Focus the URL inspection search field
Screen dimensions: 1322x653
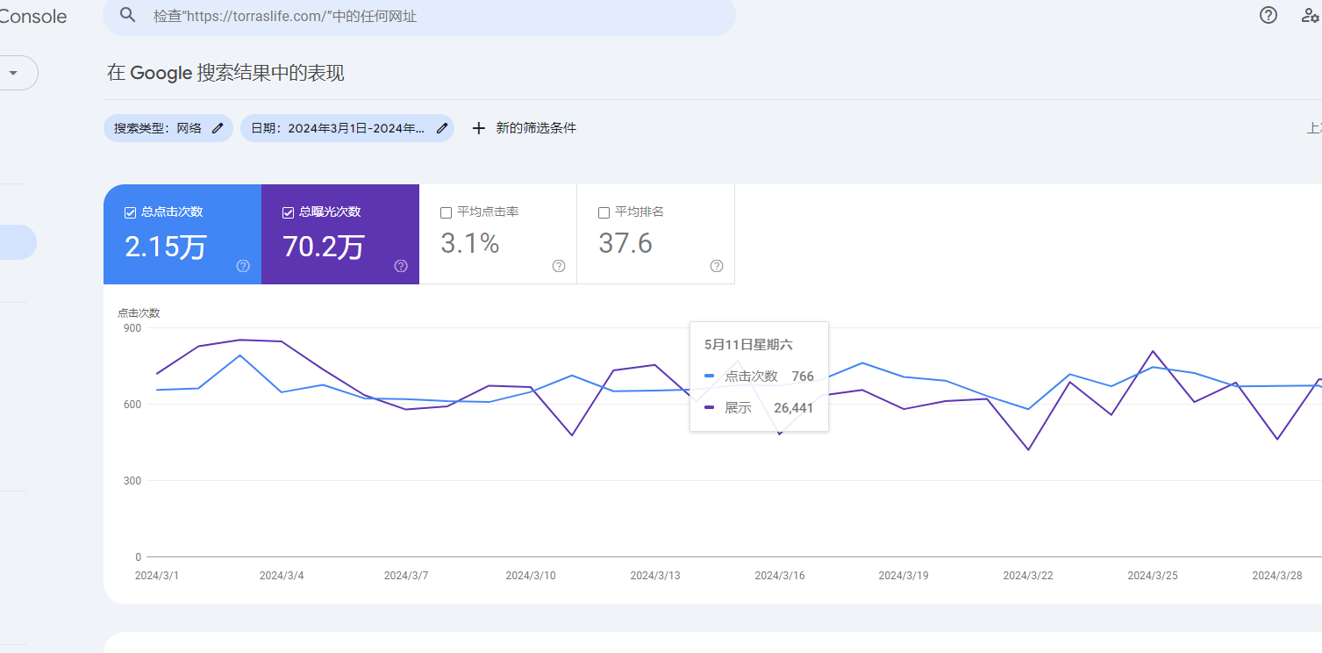click(419, 16)
